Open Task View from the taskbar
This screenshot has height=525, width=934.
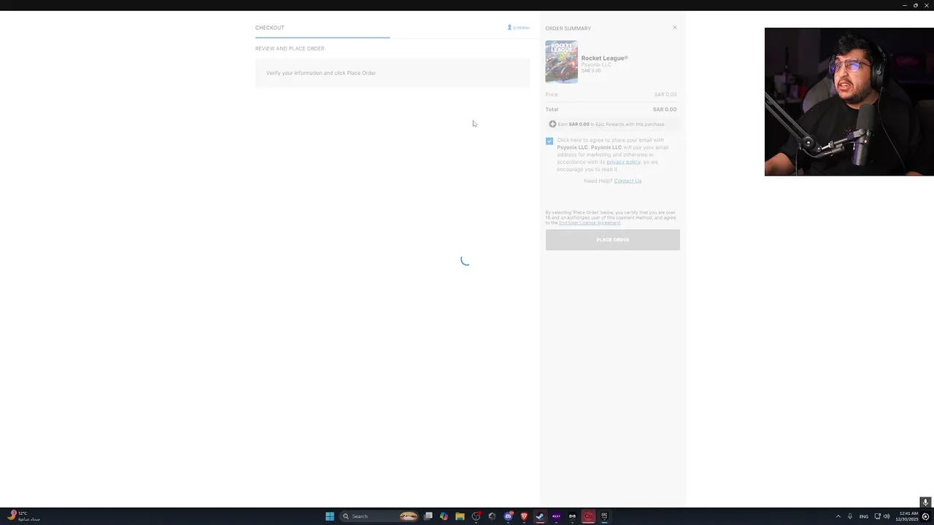point(428,516)
